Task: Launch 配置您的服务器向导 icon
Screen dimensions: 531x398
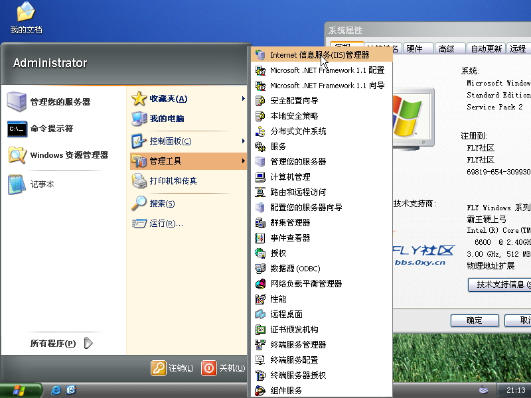Action: tap(260, 208)
